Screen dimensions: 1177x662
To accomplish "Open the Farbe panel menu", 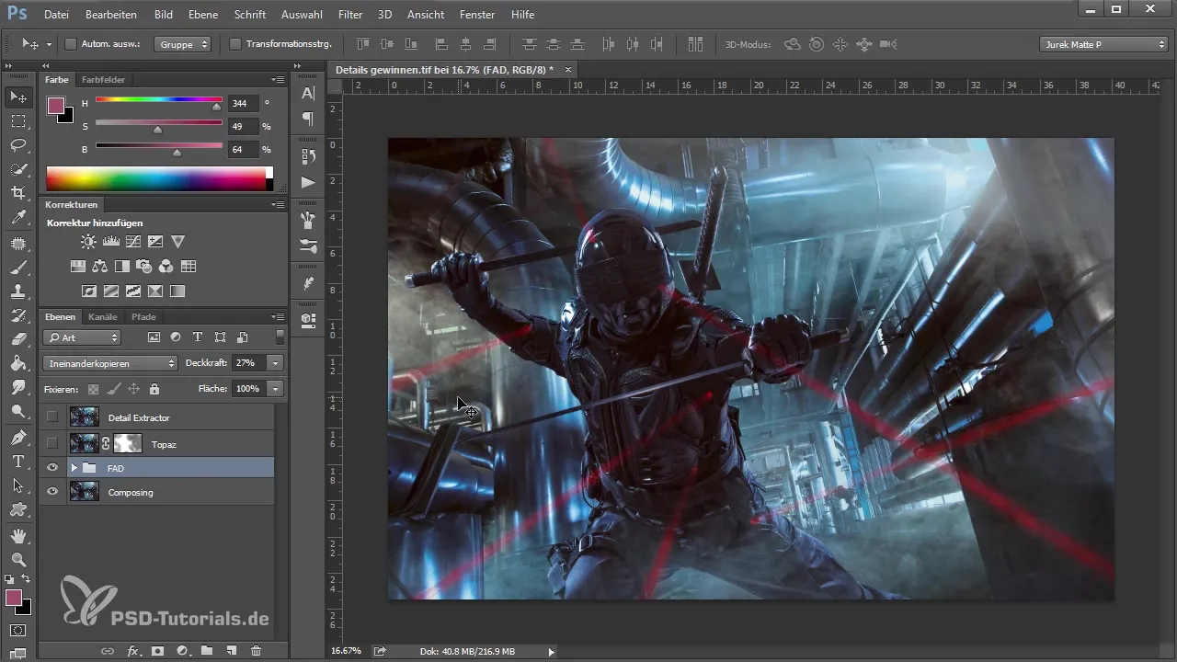I will coord(278,80).
